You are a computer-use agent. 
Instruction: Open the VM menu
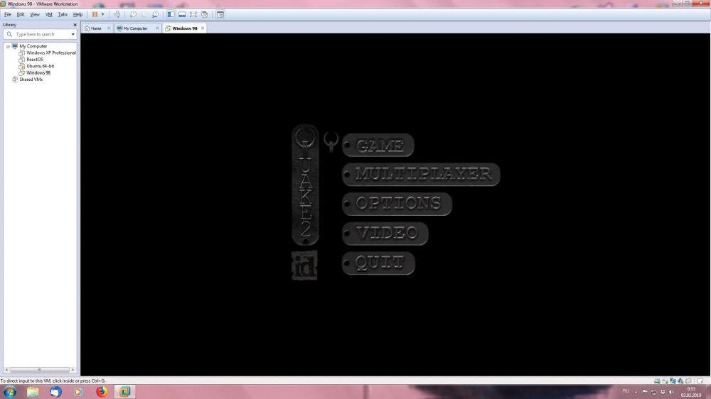pyautogui.click(x=49, y=14)
